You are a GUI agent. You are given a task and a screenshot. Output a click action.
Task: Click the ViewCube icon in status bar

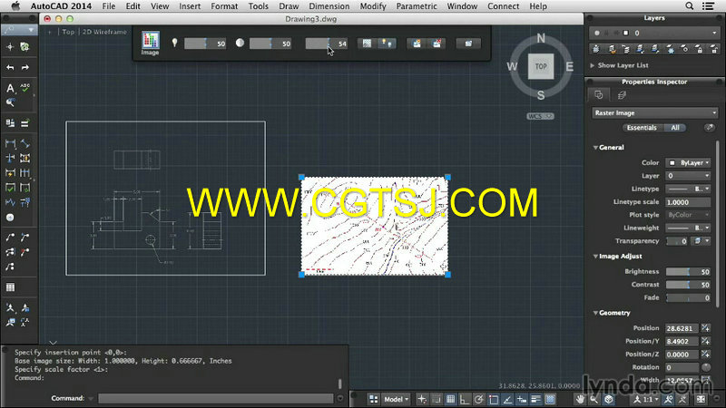coord(609,399)
